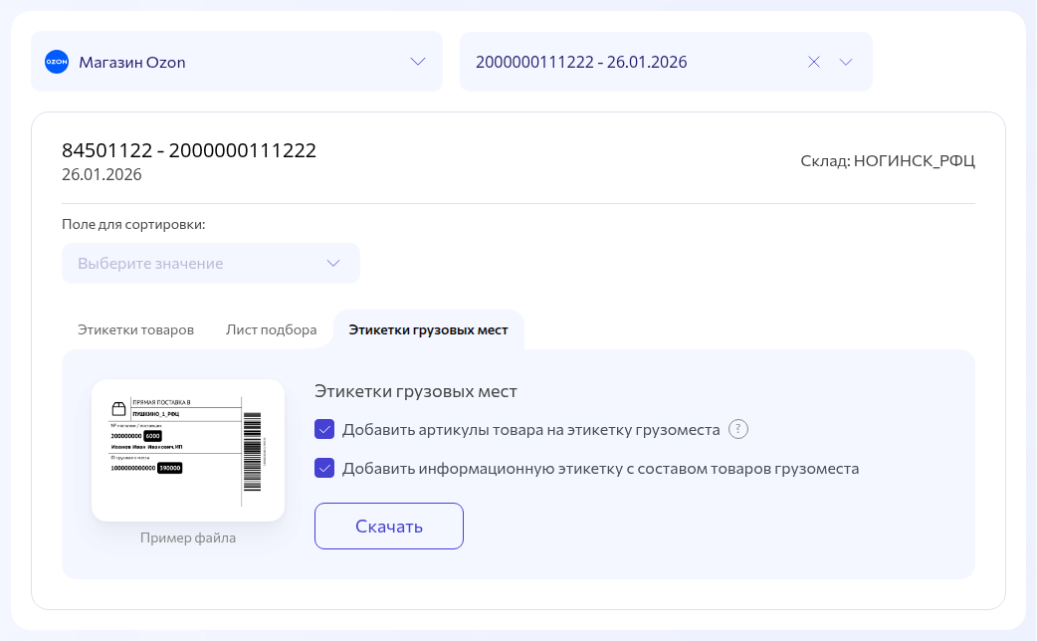Select the Этикетки грузовых мест tab
Viewport: 1037px width, 641px height.
pos(429,329)
